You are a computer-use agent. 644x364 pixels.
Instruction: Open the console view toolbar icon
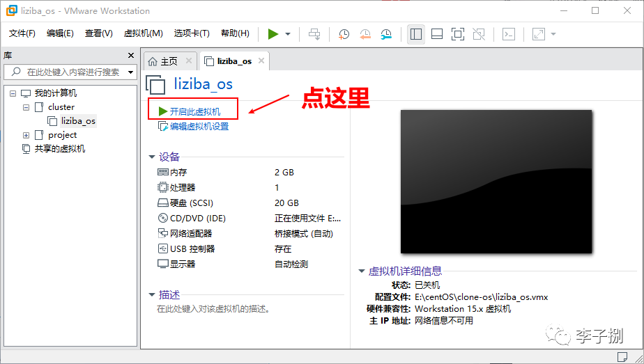click(509, 34)
